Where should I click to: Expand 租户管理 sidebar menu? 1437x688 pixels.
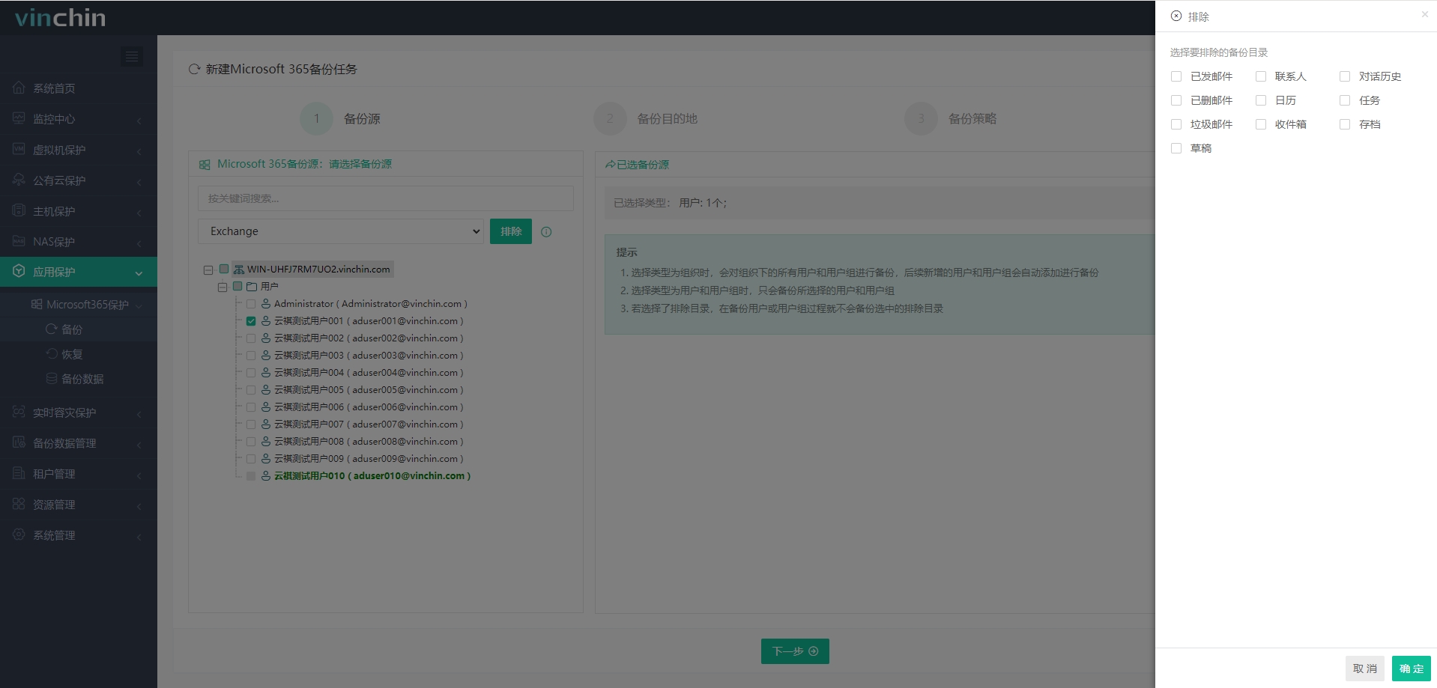(79, 474)
